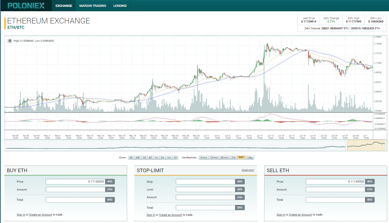Open the Exchange tab

click(x=64, y=6)
